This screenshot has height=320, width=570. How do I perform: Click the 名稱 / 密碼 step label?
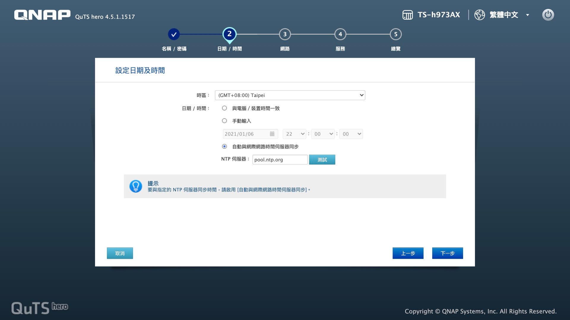point(174,49)
